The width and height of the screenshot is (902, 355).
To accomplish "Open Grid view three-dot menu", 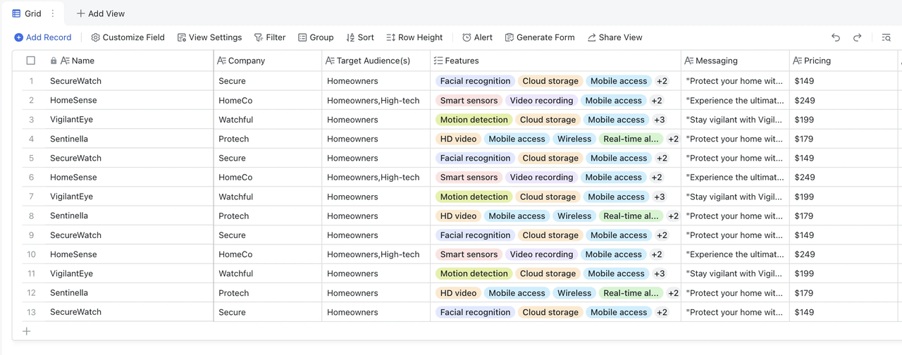I will [x=53, y=13].
